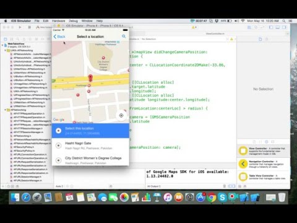Collapse the AFNetworking group folder

(6, 110)
